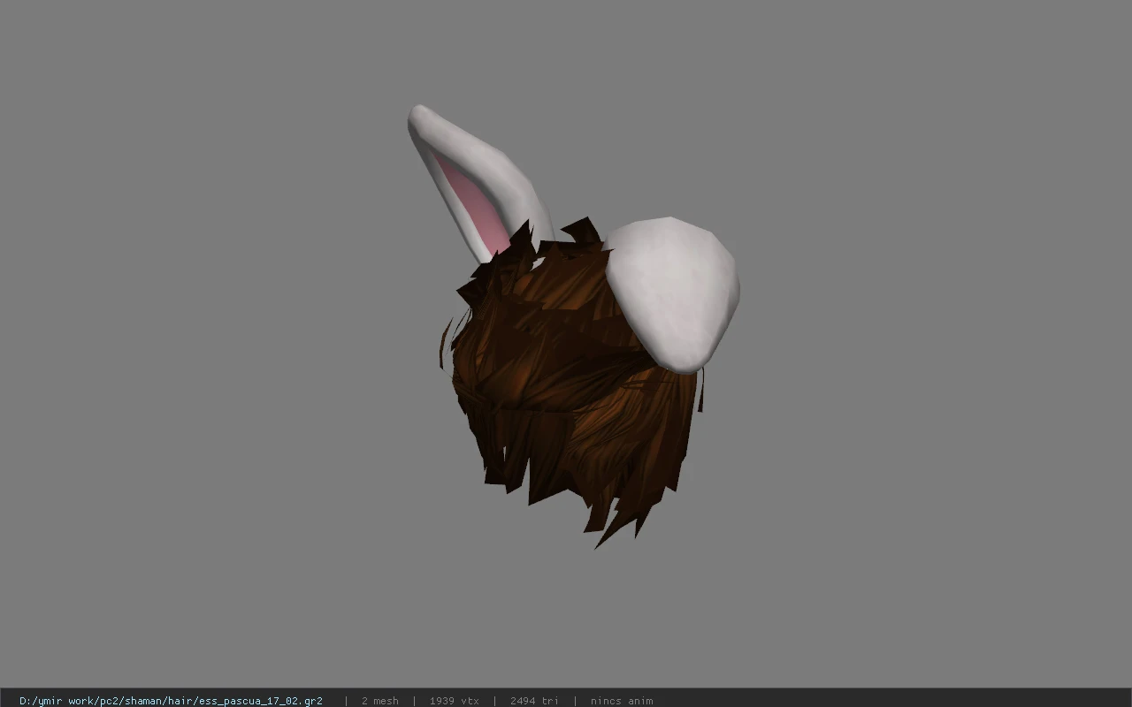Select the white bunny ear seen from behind
The width and height of the screenshot is (1132, 707).
pos(675,293)
